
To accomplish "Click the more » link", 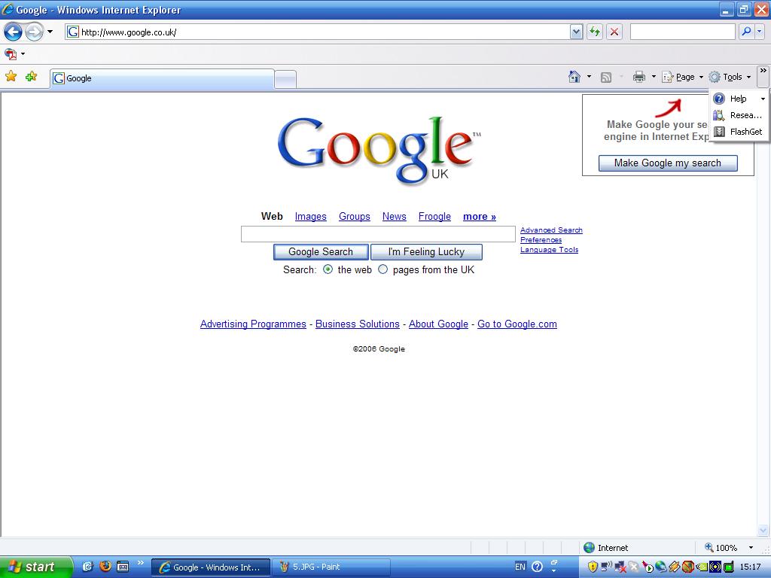I will point(480,216).
